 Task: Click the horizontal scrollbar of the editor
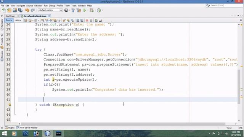[x=123, y=124]
